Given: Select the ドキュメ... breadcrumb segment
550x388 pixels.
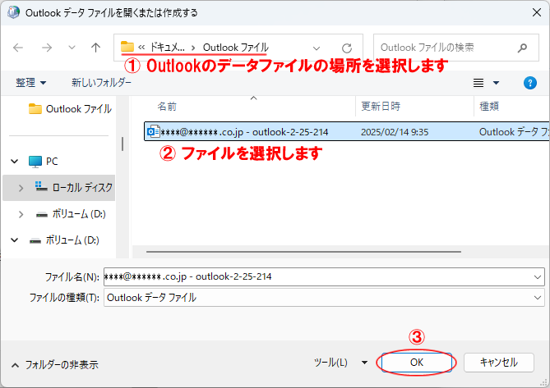Looking at the screenshot, I should pyautogui.click(x=168, y=48).
